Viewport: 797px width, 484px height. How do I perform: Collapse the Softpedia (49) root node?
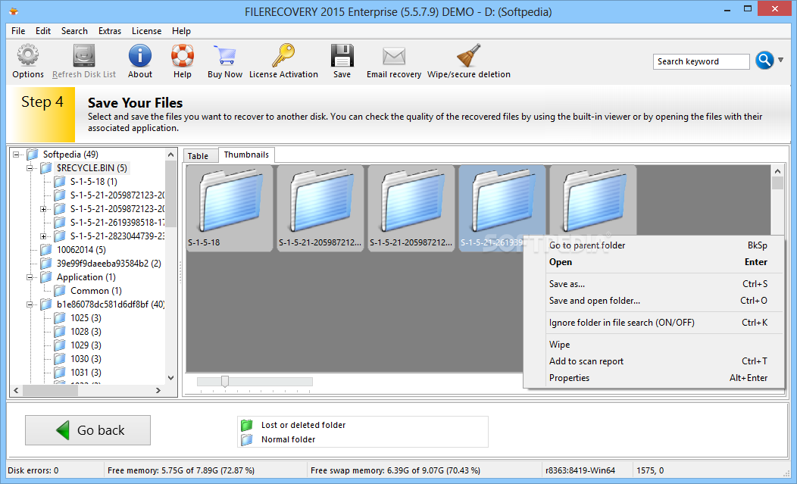coord(16,154)
